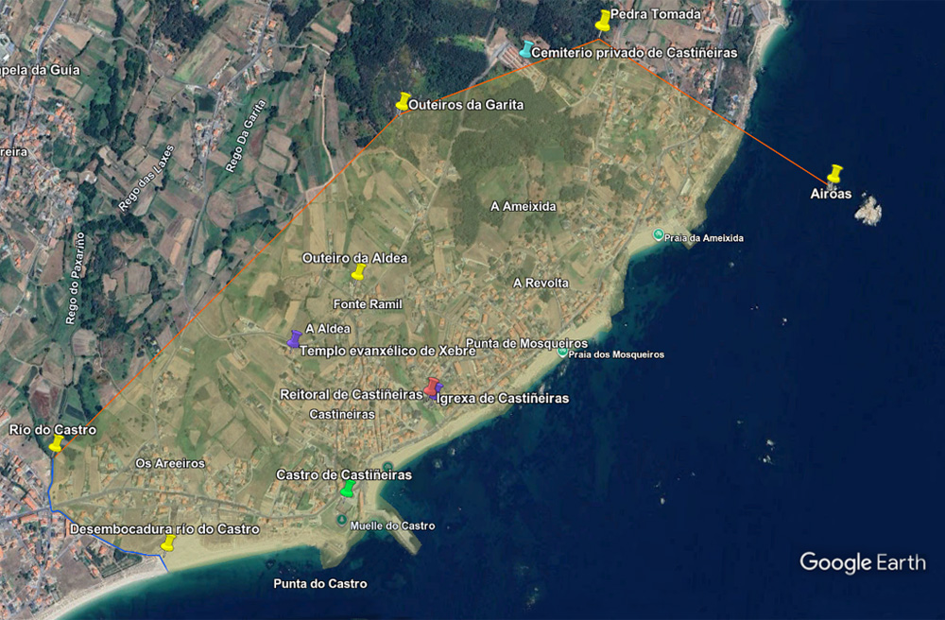Select the green Castro de Castiñeiras pin
The height and width of the screenshot is (620, 945).
(348, 488)
